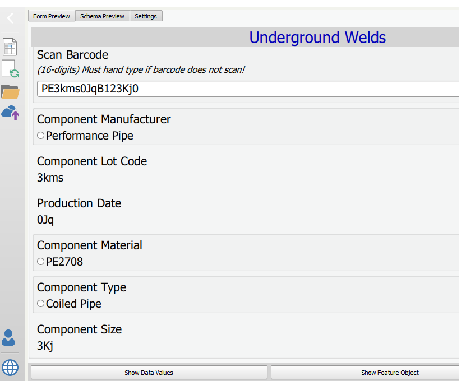Open the orange folder icon
The height and width of the screenshot is (381, 466).
pos(10,91)
